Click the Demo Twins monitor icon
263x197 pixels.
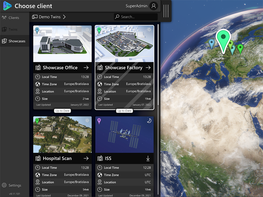point(35,17)
